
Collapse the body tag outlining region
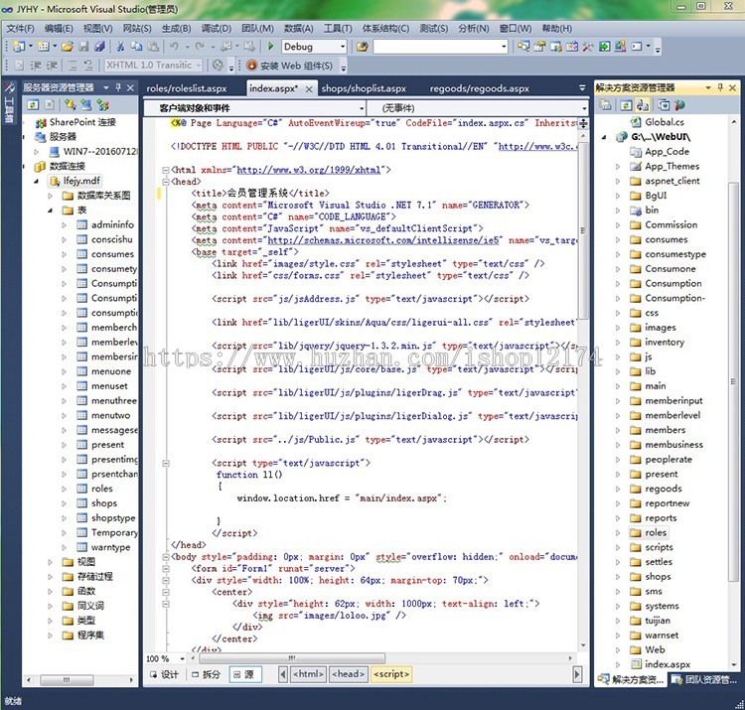coord(166,557)
